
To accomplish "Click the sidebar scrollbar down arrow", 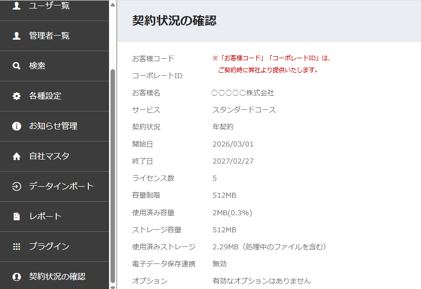I will (x=113, y=287).
